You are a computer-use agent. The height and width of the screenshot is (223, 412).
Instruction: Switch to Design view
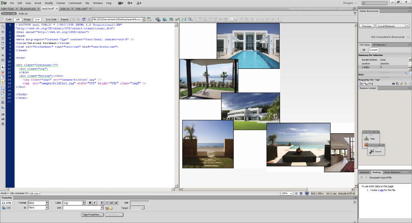27,19
